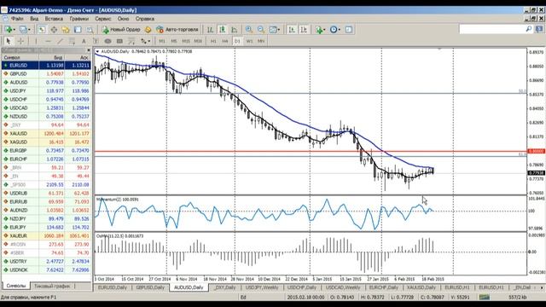546x307 pixels.
Task: Select the USDRUB row in Market Watch
Action: pyautogui.click(x=46, y=194)
